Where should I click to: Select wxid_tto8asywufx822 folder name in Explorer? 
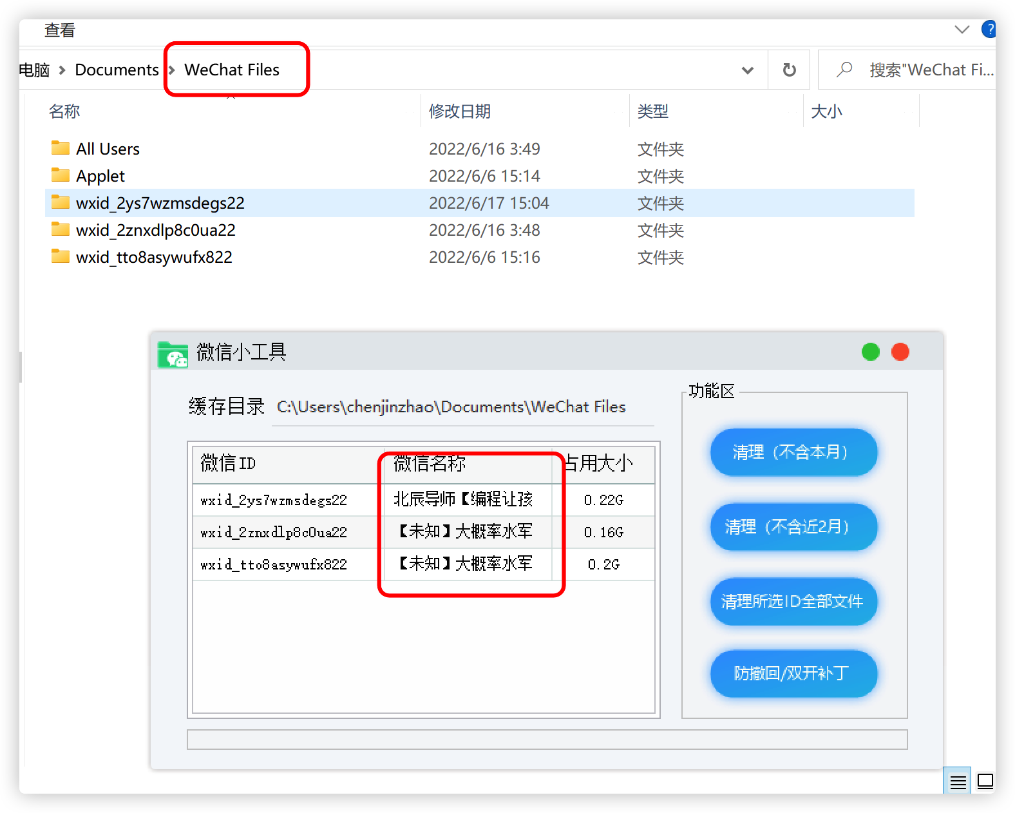coord(154,257)
